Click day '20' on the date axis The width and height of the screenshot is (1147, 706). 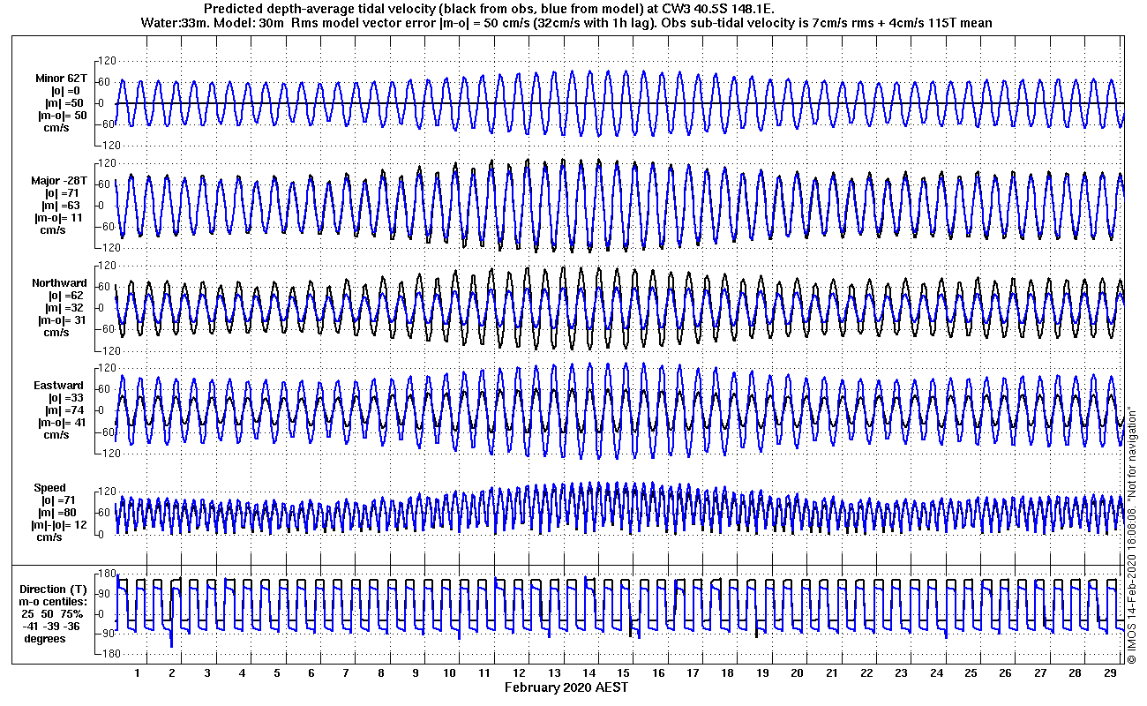click(x=797, y=672)
